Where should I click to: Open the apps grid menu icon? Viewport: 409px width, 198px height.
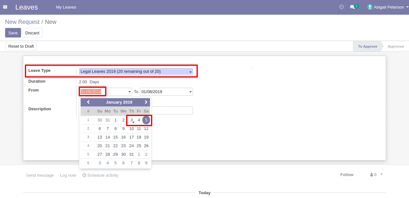(5, 7)
